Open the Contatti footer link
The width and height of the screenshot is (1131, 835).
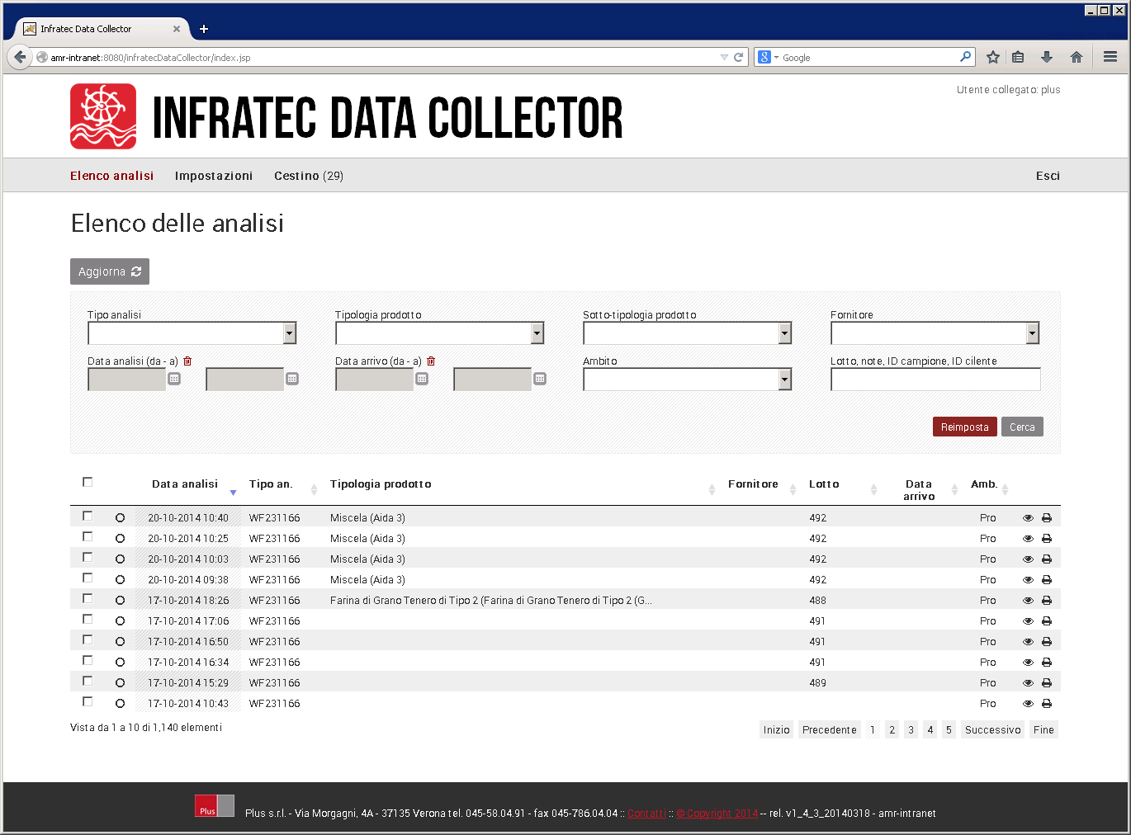[646, 814]
